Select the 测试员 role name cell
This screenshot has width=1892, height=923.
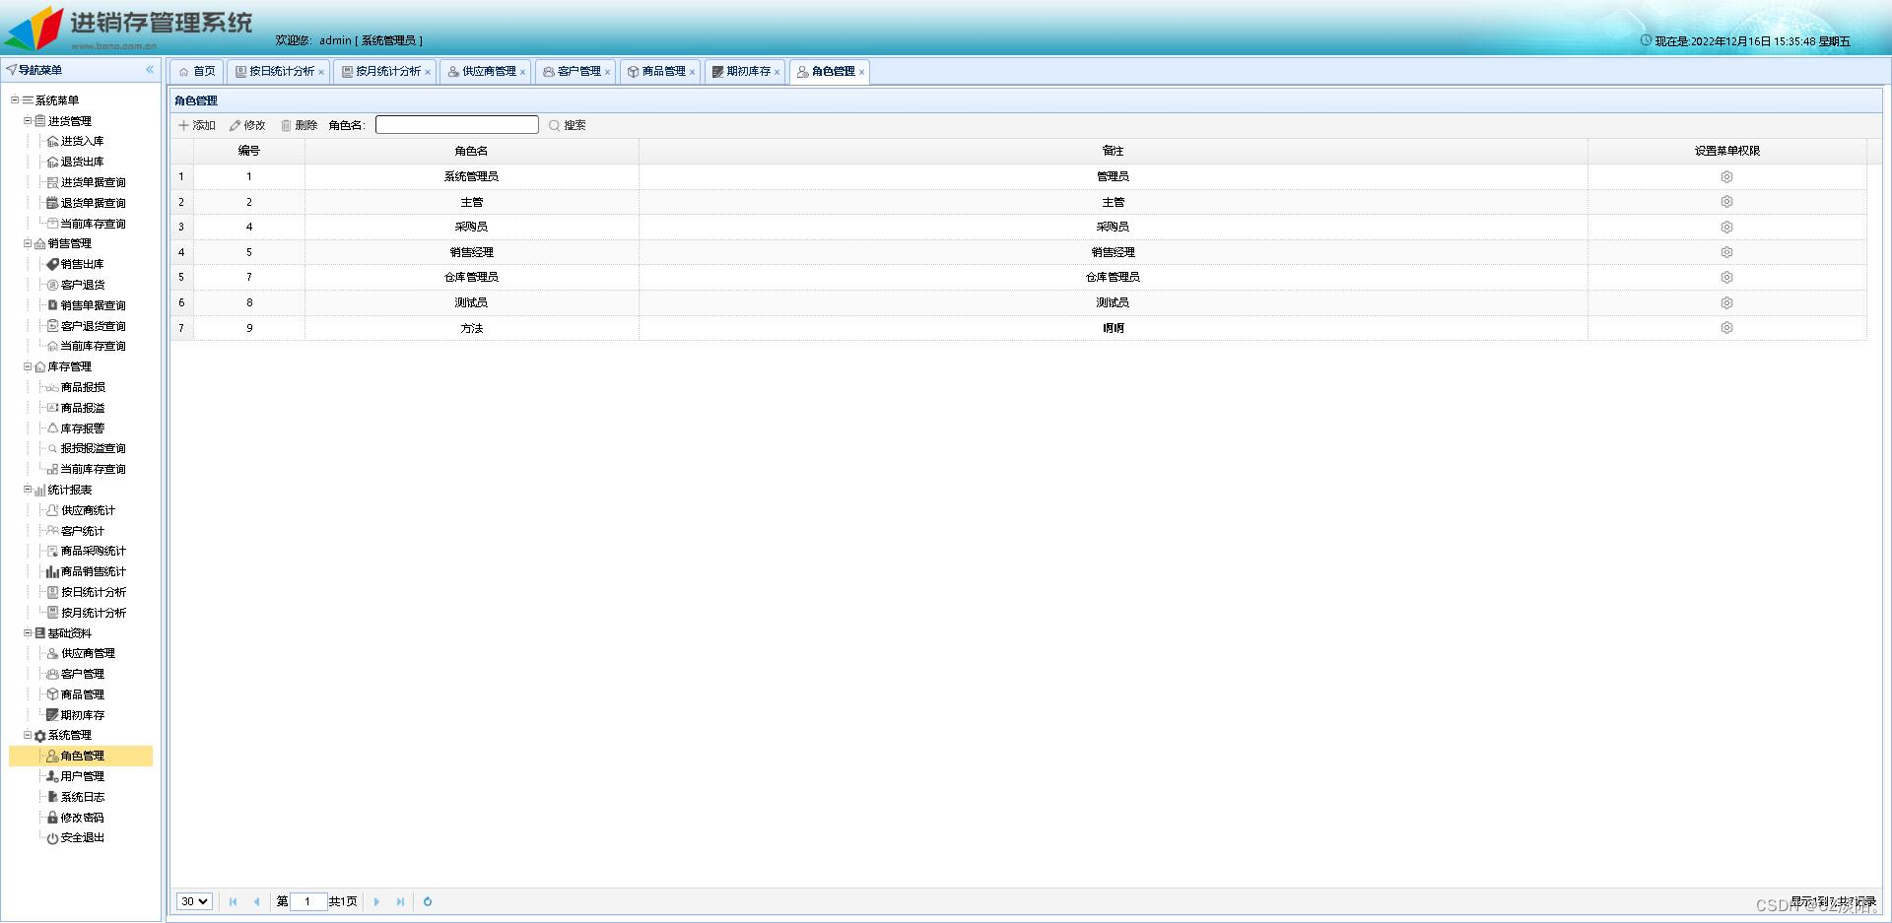[471, 302]
